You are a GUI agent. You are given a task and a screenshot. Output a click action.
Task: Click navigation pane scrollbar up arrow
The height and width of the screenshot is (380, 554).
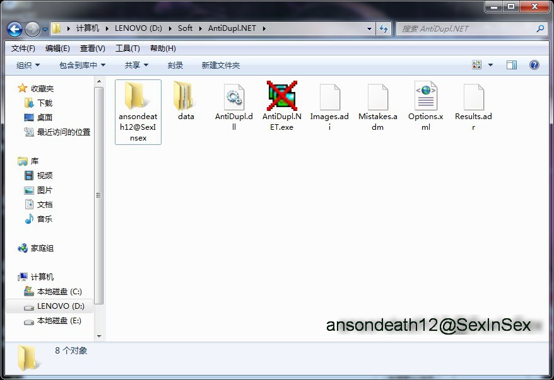[x=99, y=81]
